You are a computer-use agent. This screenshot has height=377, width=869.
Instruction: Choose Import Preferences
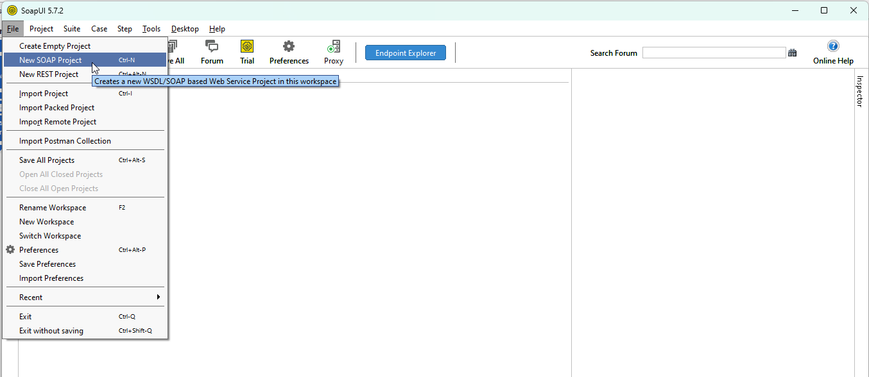click(85, 278)
